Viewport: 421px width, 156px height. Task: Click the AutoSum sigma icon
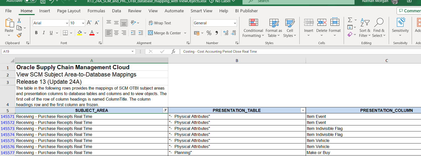click(350, 20)
